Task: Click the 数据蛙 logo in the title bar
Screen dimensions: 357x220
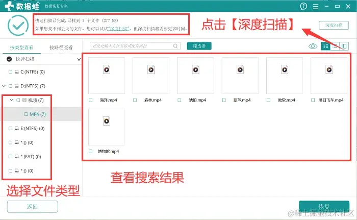Action: tap(22, 6)
